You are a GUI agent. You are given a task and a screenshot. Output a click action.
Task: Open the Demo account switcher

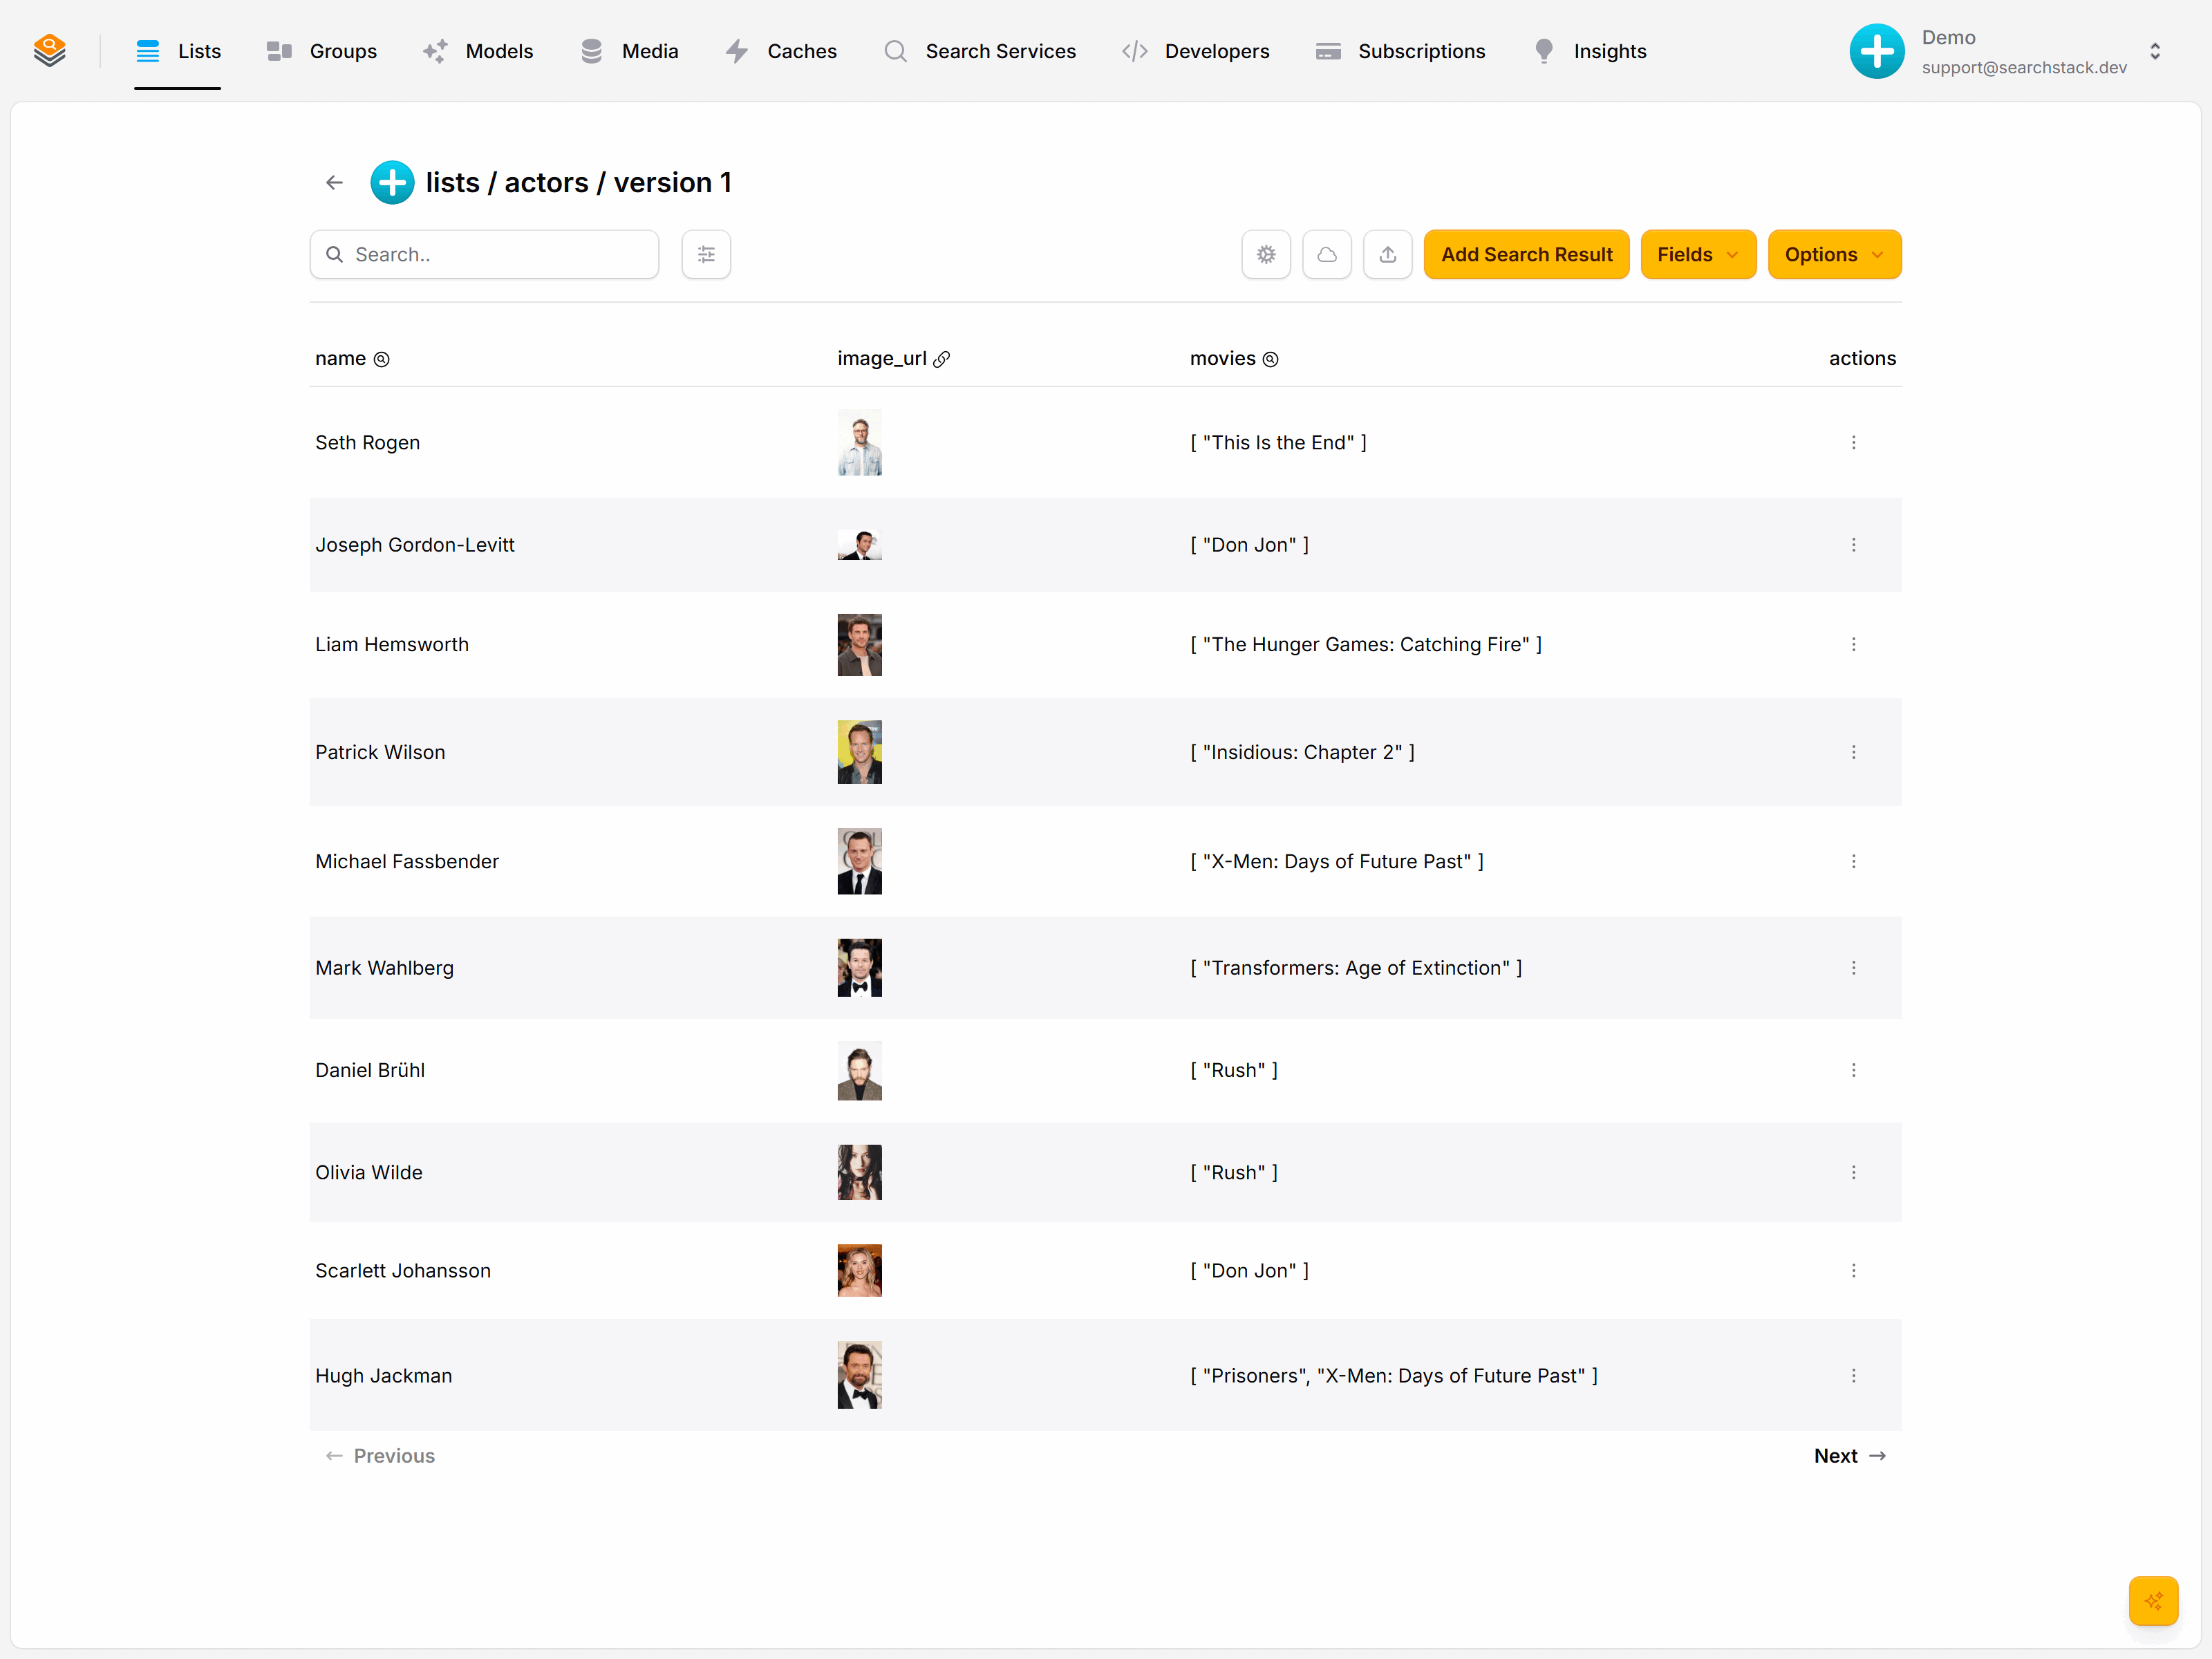coord(2006,51)
